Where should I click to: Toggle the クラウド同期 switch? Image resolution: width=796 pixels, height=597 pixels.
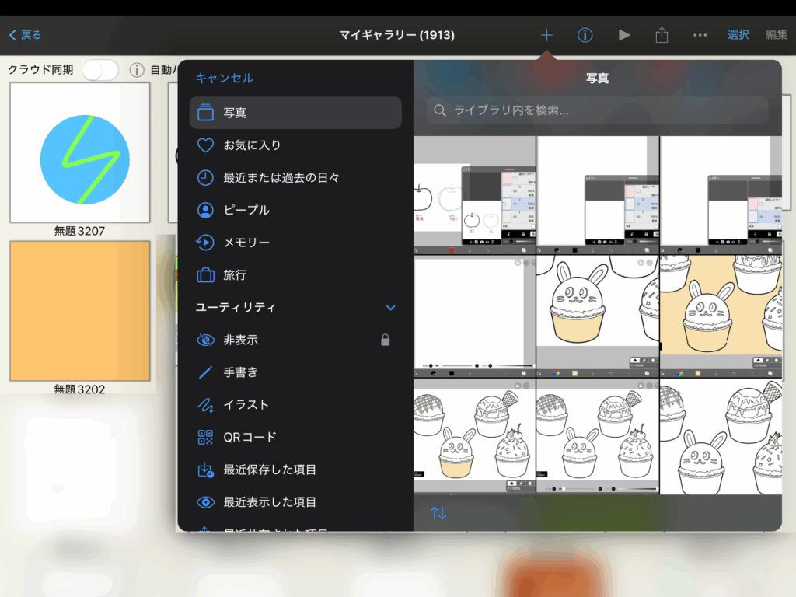coord(100,70)
